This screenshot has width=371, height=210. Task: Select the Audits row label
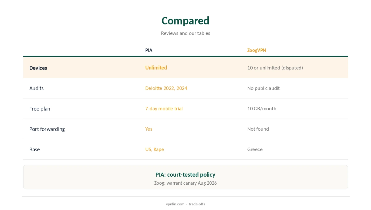click(36, 88)
